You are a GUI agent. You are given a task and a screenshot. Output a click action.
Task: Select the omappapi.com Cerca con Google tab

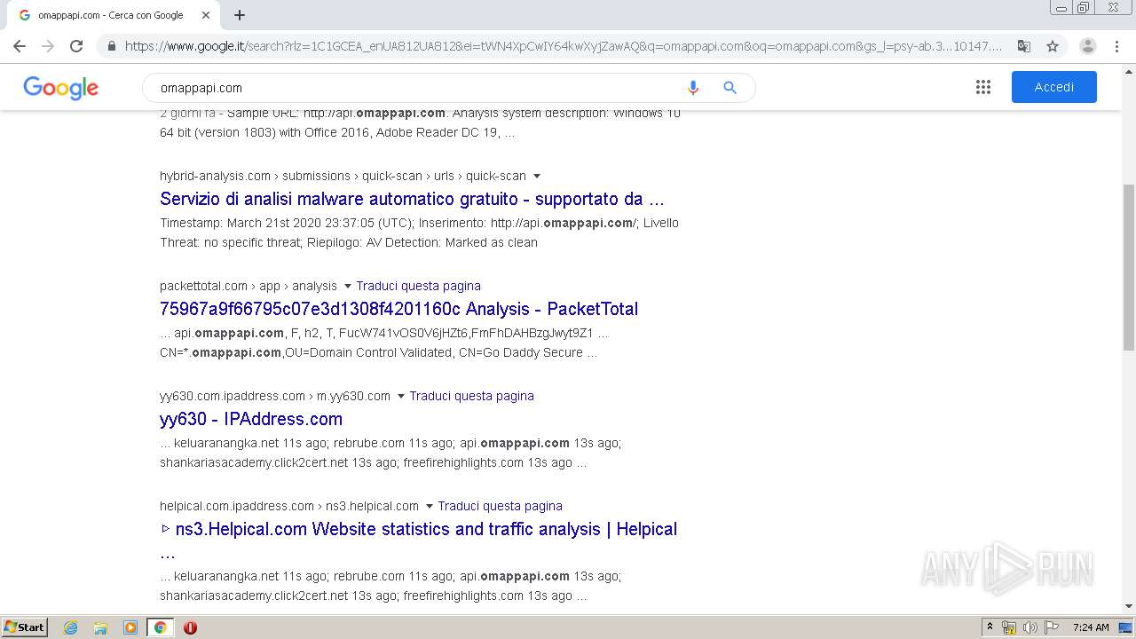(111, 15)
